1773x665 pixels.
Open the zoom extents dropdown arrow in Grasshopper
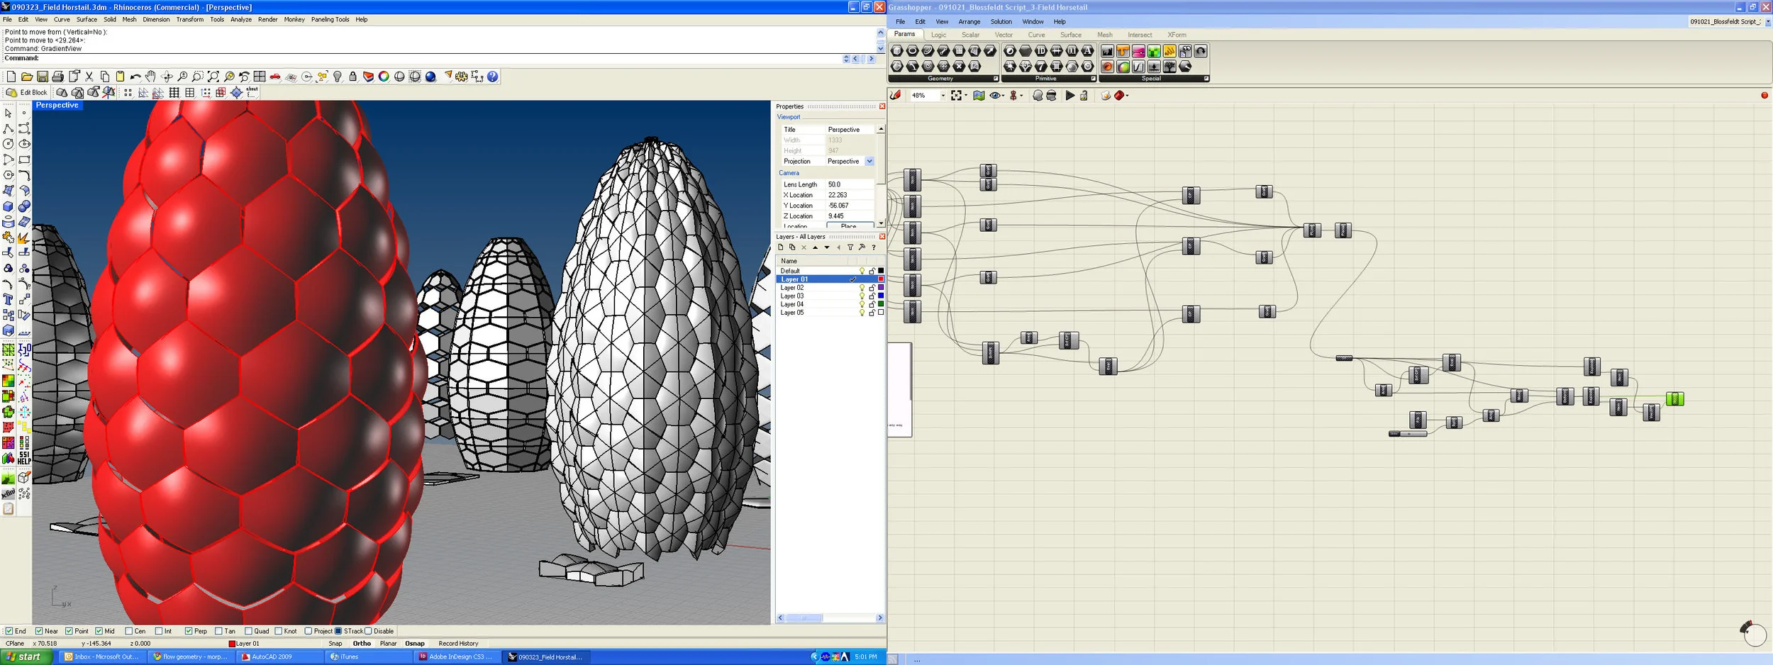pyautogui.click(x=966, y=95)
